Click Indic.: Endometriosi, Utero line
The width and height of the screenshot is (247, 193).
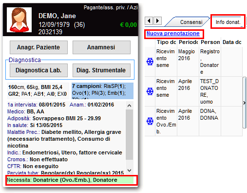(65, 152)
